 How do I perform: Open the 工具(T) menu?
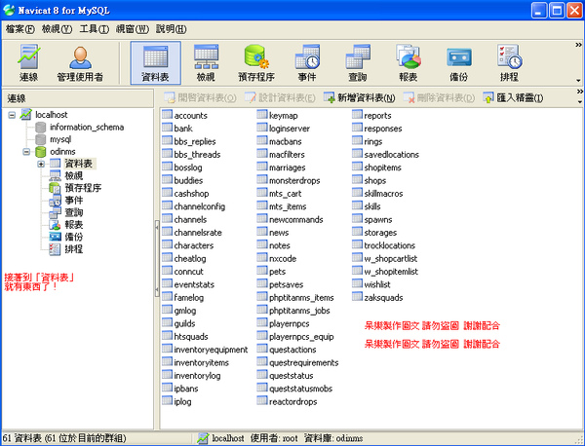click(x=94, y=29)
